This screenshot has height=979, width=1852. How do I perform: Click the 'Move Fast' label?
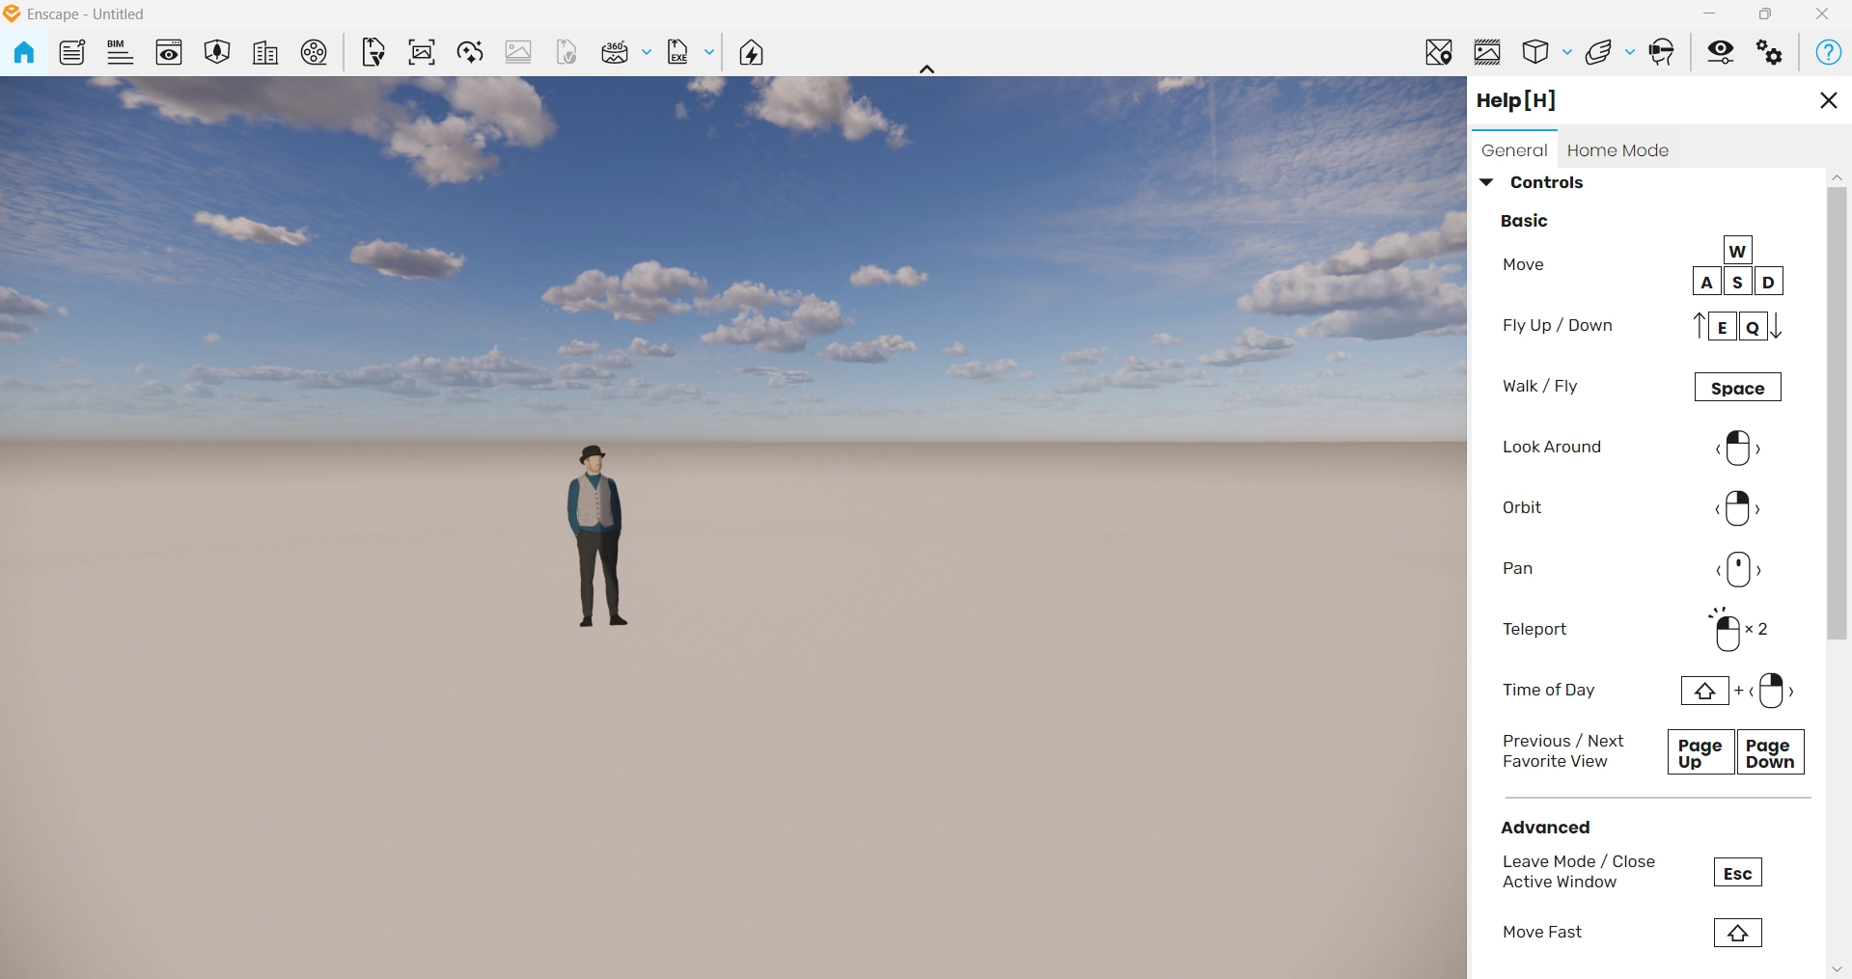coord(1541,932)
